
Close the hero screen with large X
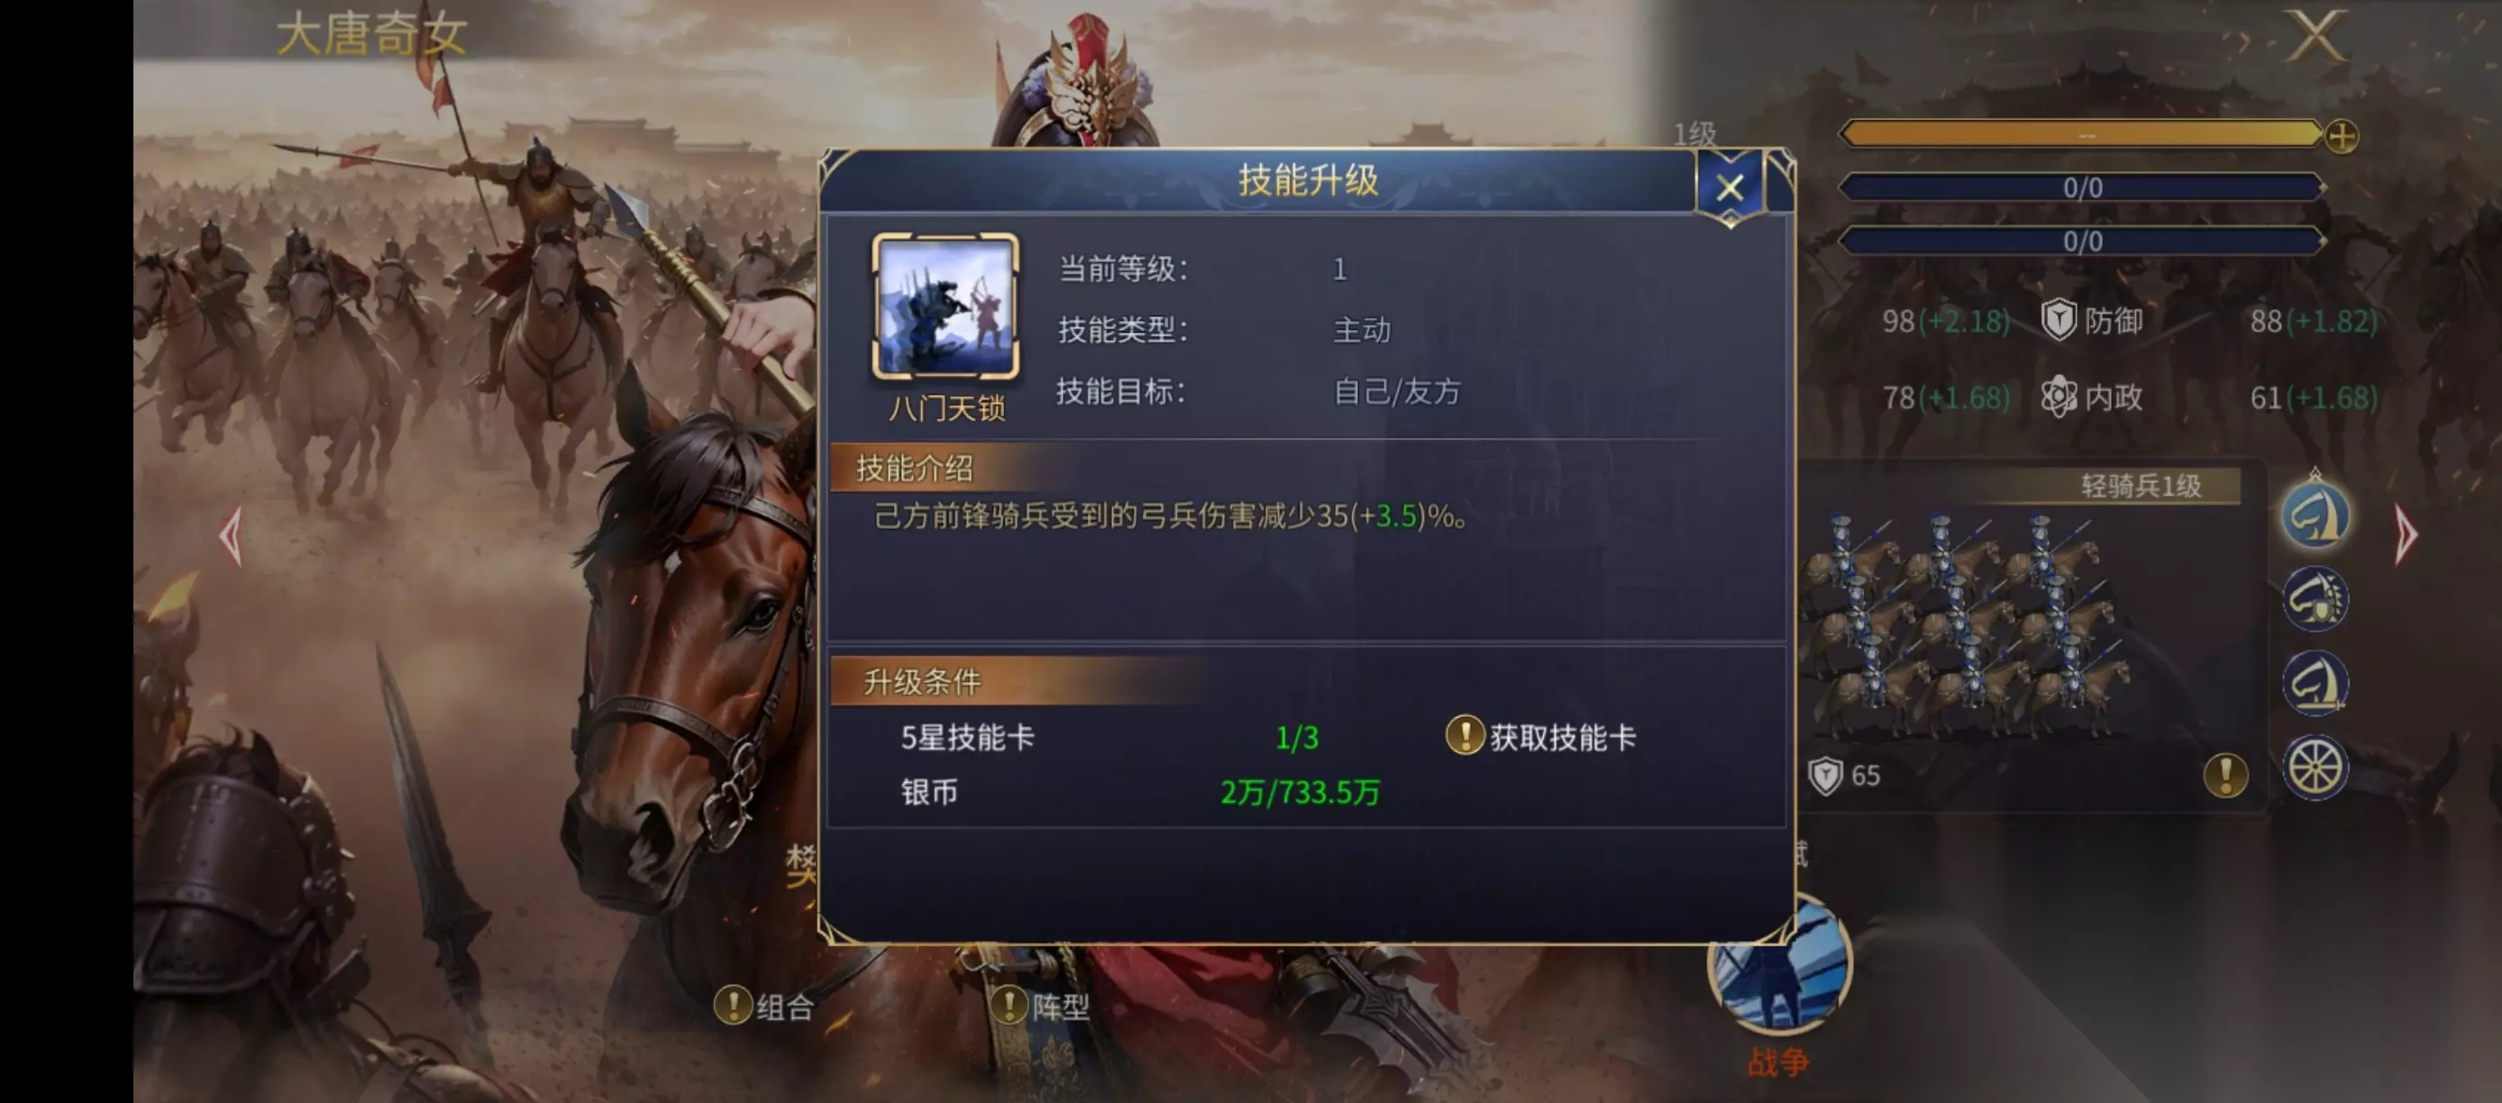pyautogui.click(x=2315, y=37)
